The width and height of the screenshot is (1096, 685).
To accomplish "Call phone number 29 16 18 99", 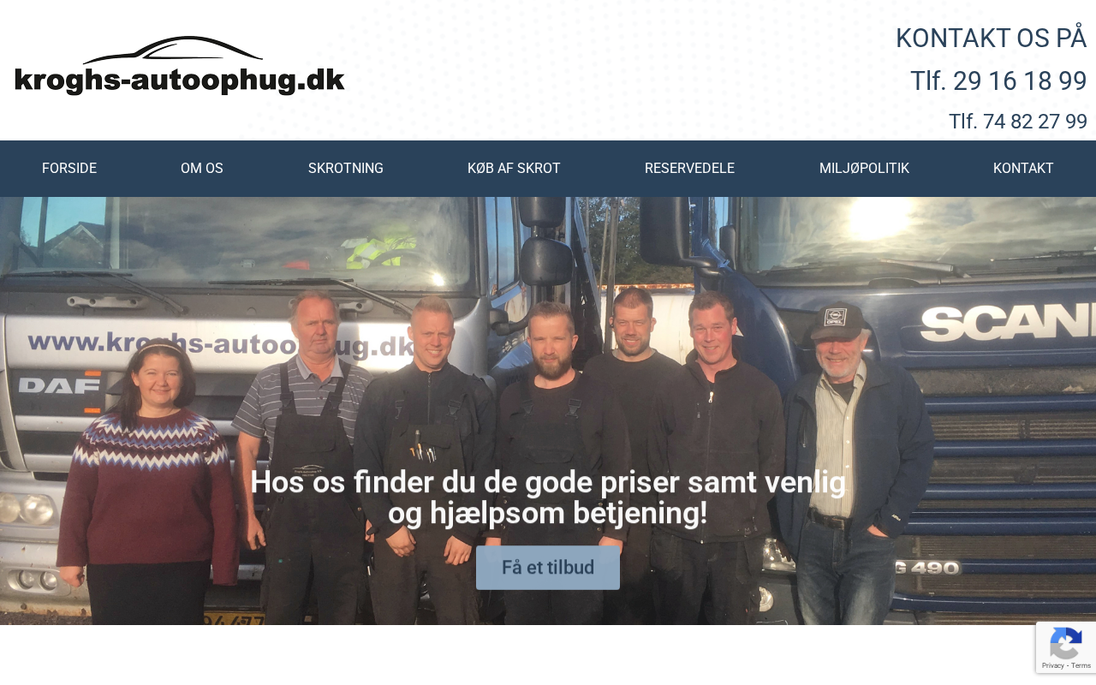I will 998,81.
